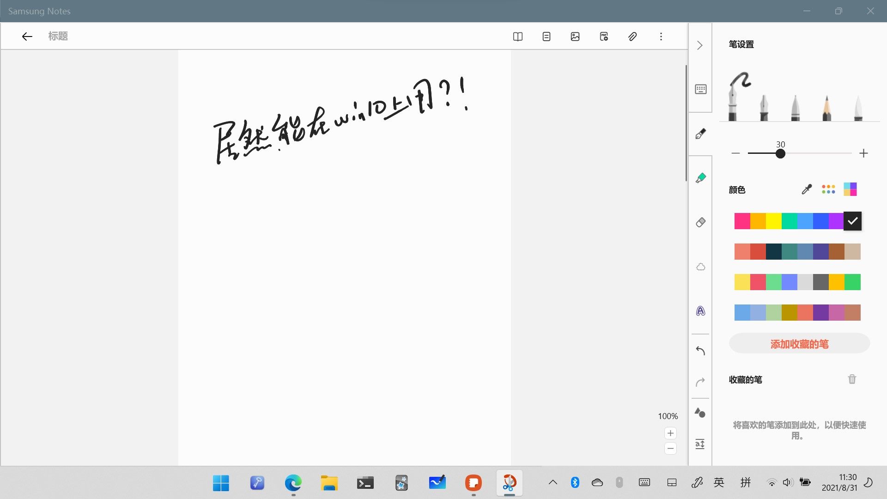
Task: Click the attachment paperclip icon
Action: click(632, 37)
